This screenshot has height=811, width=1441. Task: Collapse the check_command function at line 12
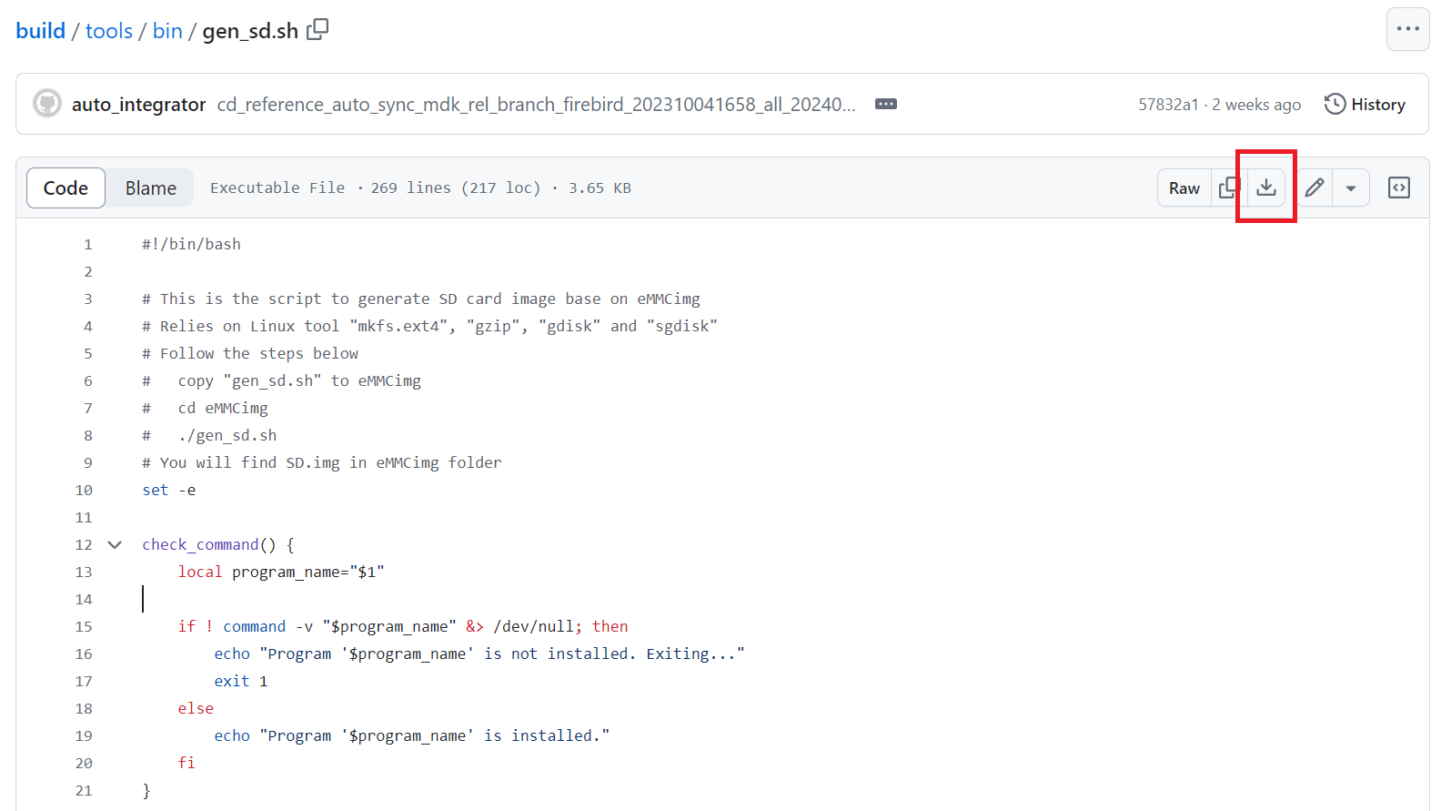pyautogui.click(x=115, y=545)
